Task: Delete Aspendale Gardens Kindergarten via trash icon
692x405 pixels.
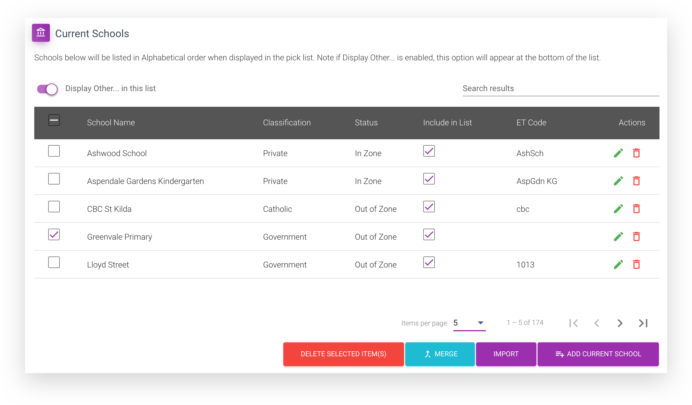Action: 636,181
